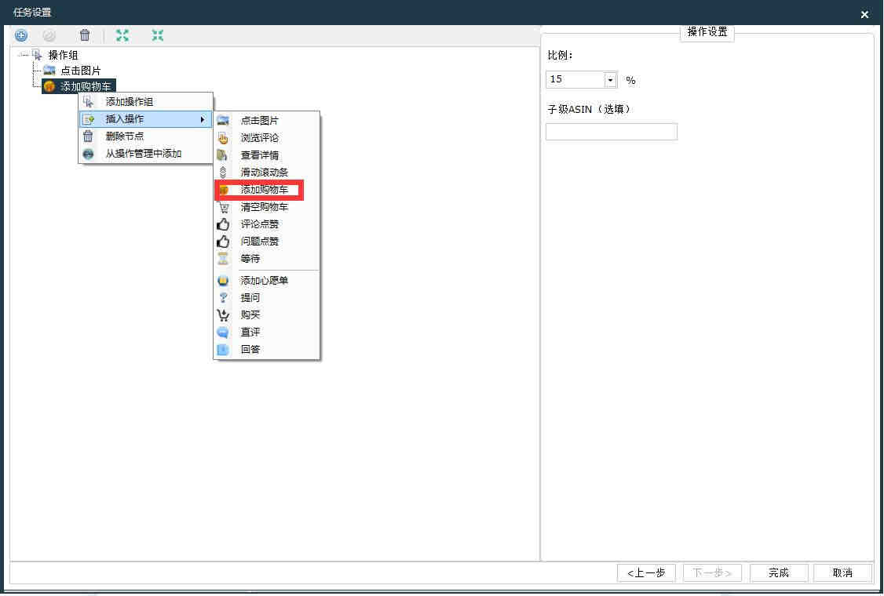This screenshot has width=884, height=596.
Task: Click the 购买 shopping cart icon
Action: click(x=223, y=315)
